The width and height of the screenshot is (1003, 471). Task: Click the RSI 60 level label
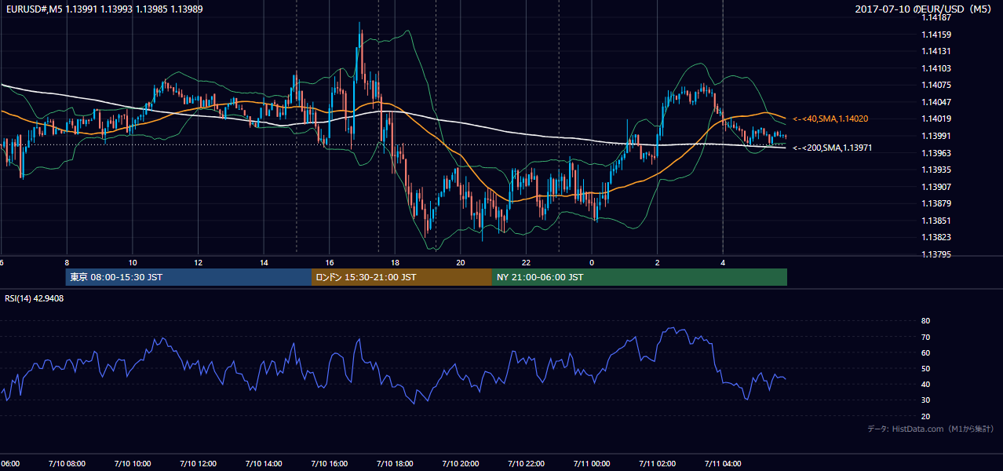click(x=925, y=353)
